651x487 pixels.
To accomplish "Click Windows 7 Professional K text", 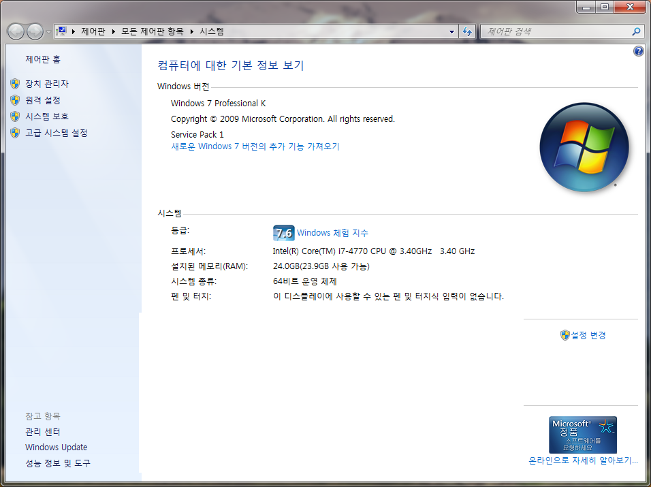I will [219, 104].
